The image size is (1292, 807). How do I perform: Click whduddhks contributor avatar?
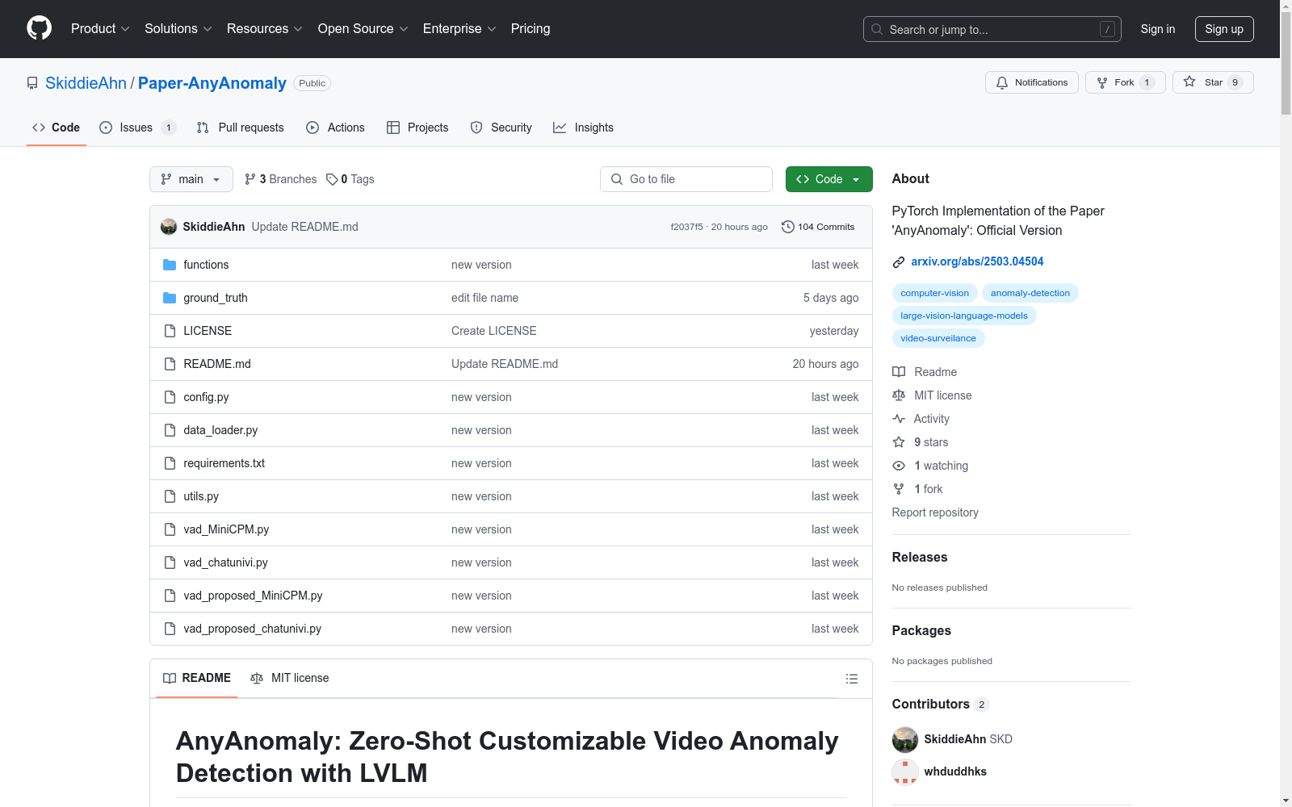coord(905,771)
